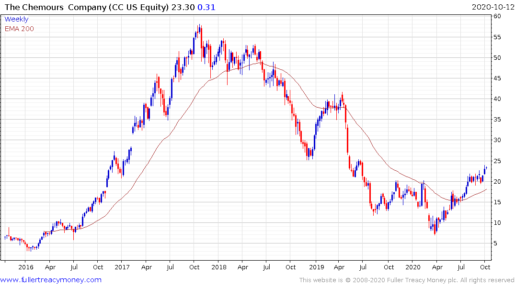Click the 'Oct' label after Jul 2020
515x287 pixels.
point(485,267)
